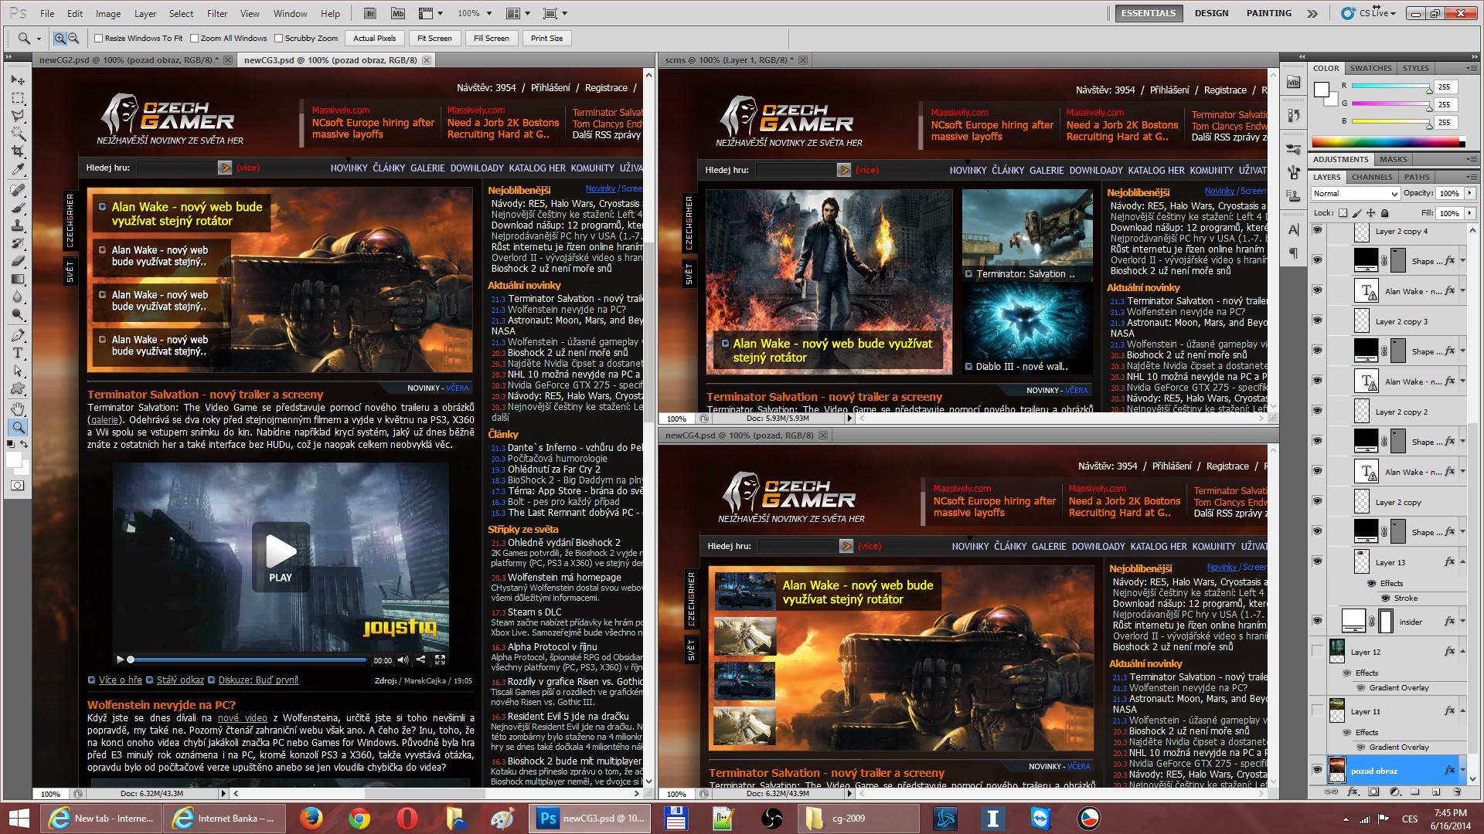Open the Opacity slider arrow

point(1469,194)
